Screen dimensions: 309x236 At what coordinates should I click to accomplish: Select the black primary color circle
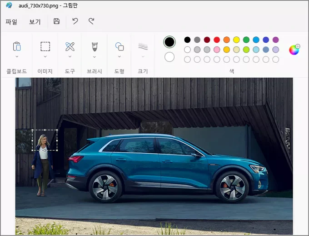click(x=169, y=42)
